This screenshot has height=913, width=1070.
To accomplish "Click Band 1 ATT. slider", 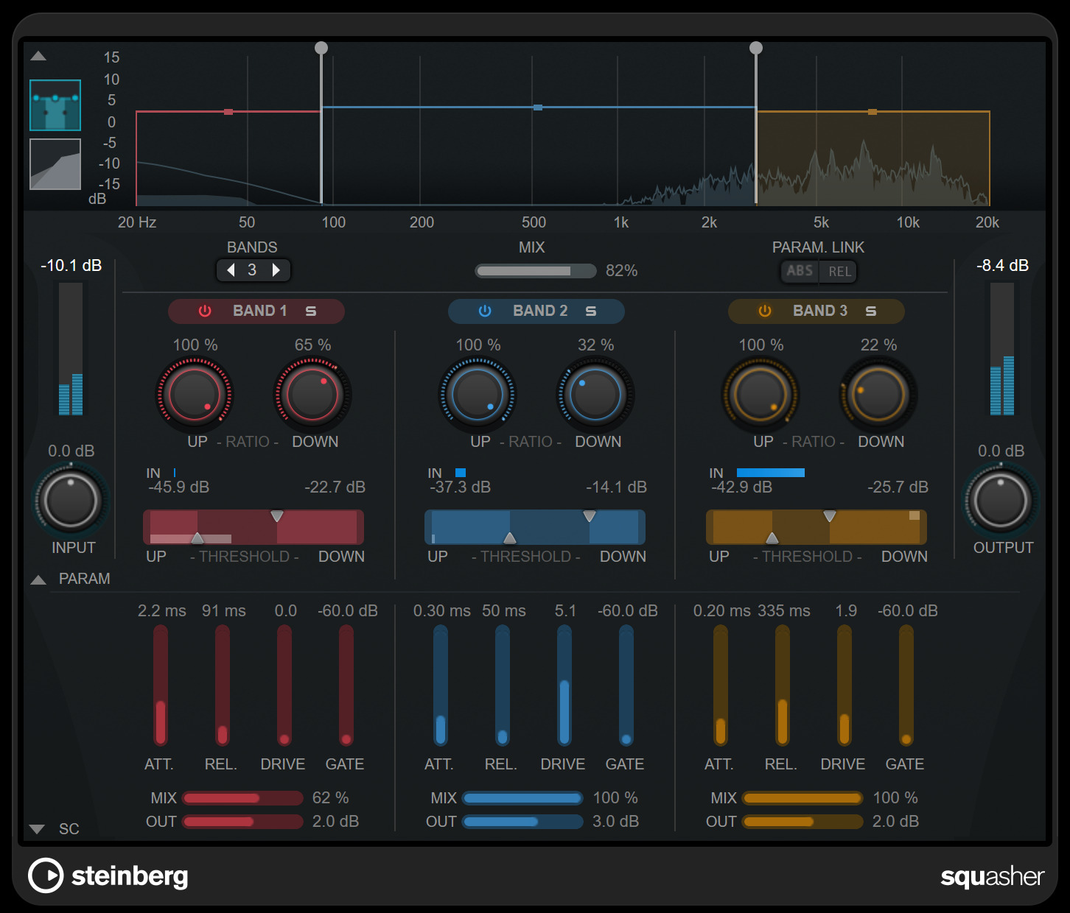I will pos(161,685).
